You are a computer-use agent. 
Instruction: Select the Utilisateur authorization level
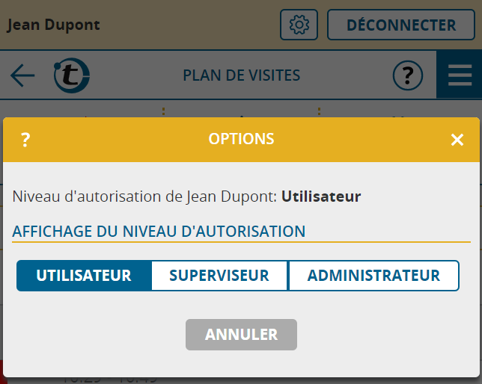coord(84,276)
